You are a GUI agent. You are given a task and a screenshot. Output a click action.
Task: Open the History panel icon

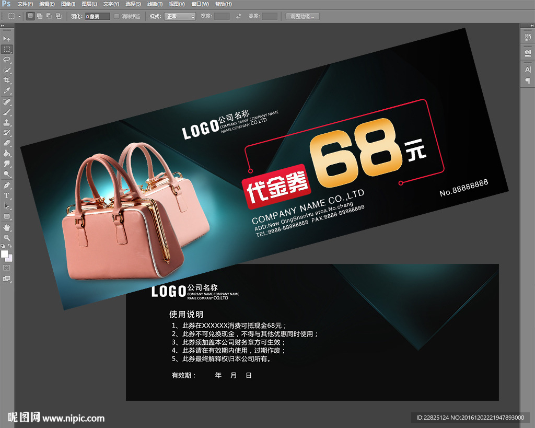point(528,38)
